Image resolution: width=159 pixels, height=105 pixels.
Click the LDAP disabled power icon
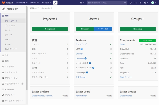[x=111, y=49]
